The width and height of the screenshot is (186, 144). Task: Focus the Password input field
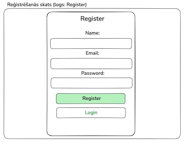[91, 83]
